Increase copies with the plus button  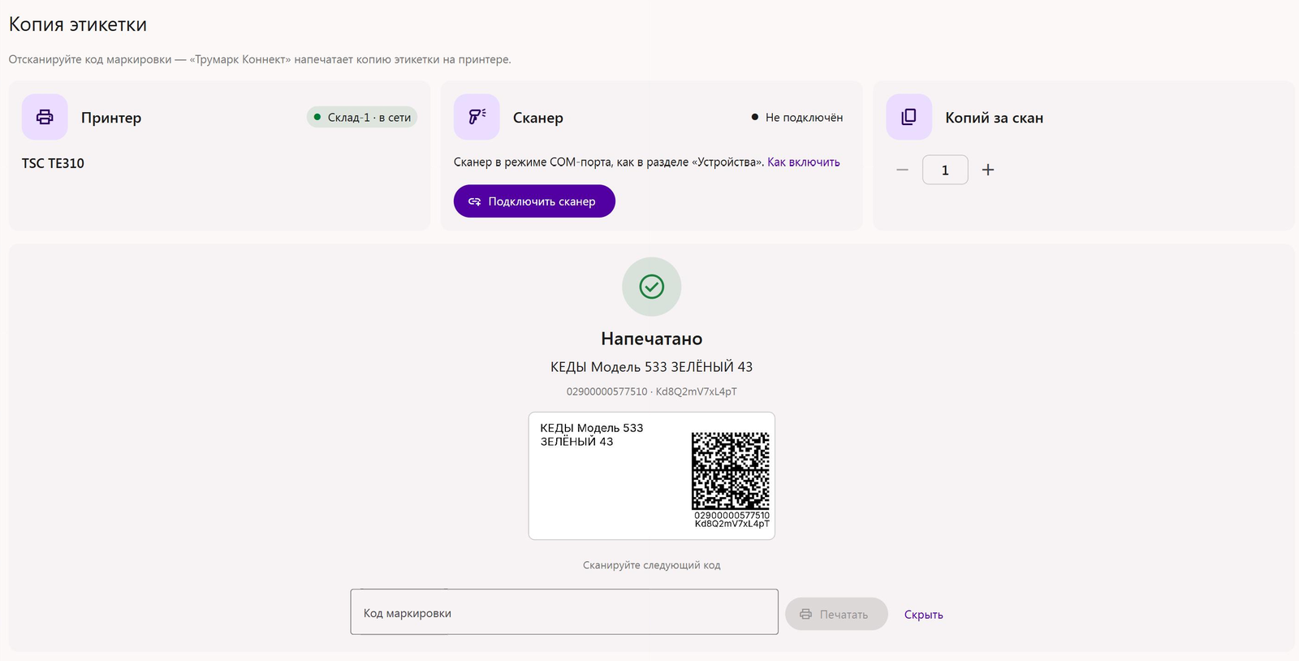tap(988, 170)
